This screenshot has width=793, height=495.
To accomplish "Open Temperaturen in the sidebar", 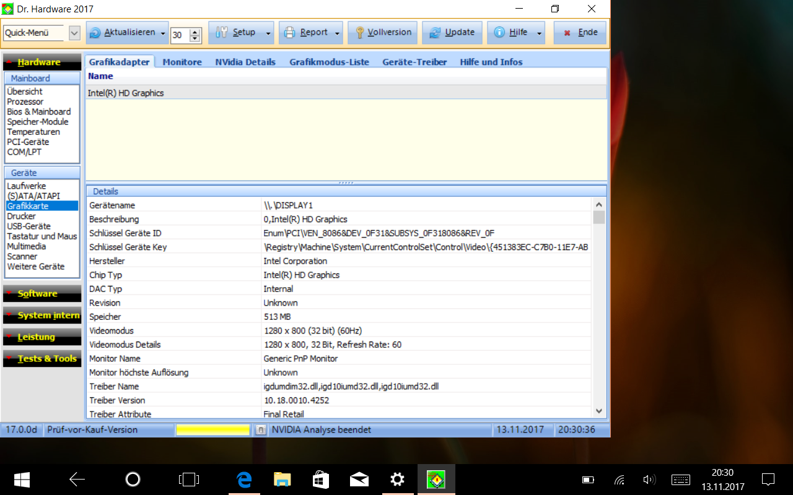I will click(33, 132).
